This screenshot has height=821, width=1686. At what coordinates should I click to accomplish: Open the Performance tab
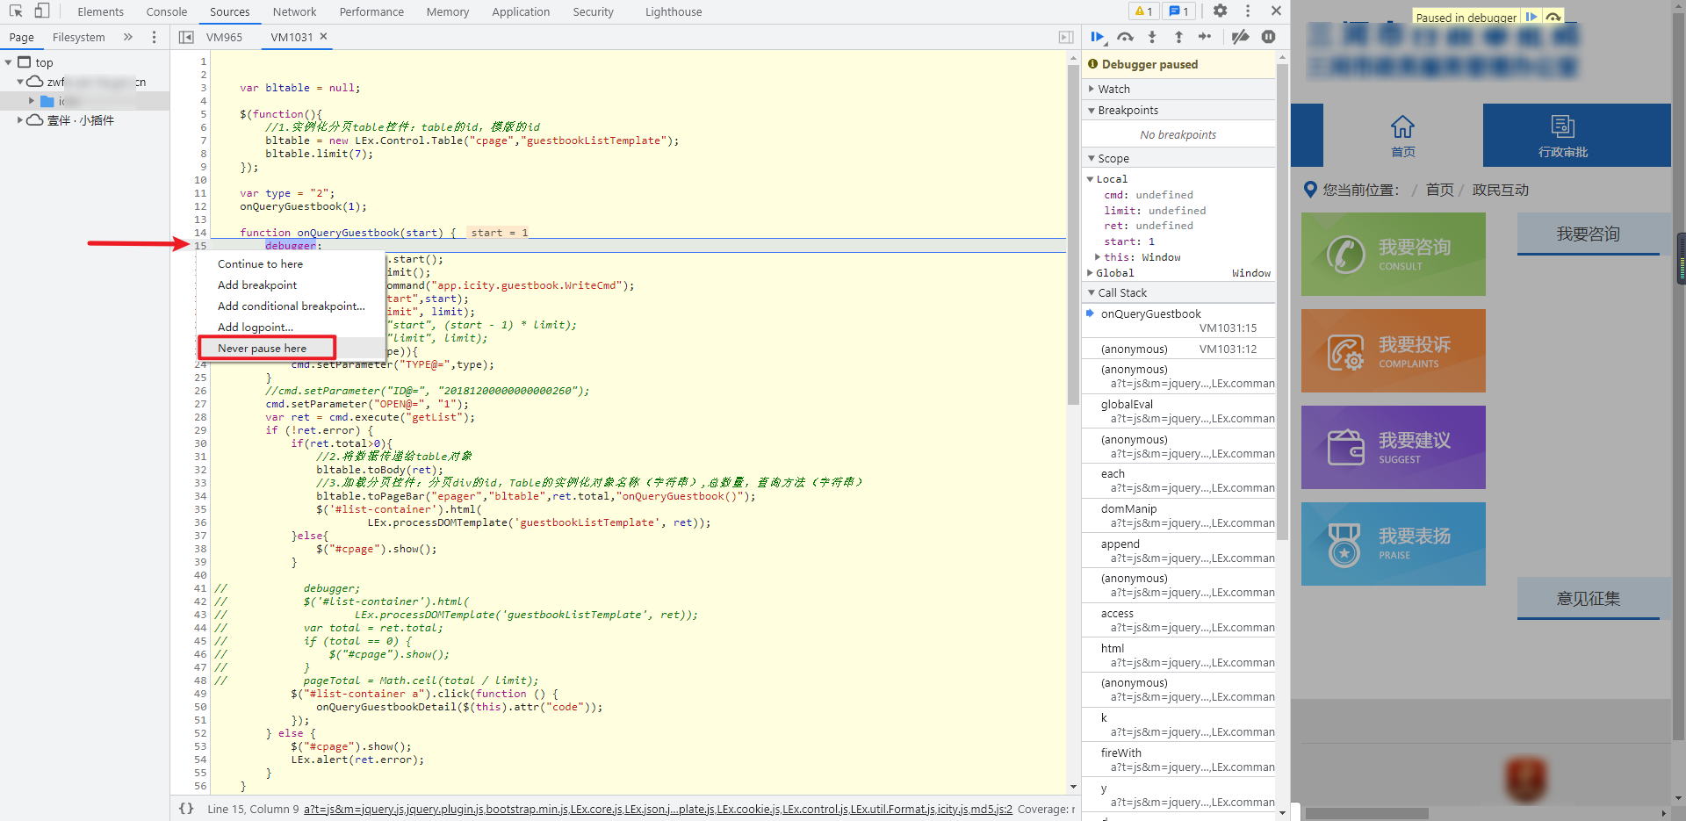[371, 11]
